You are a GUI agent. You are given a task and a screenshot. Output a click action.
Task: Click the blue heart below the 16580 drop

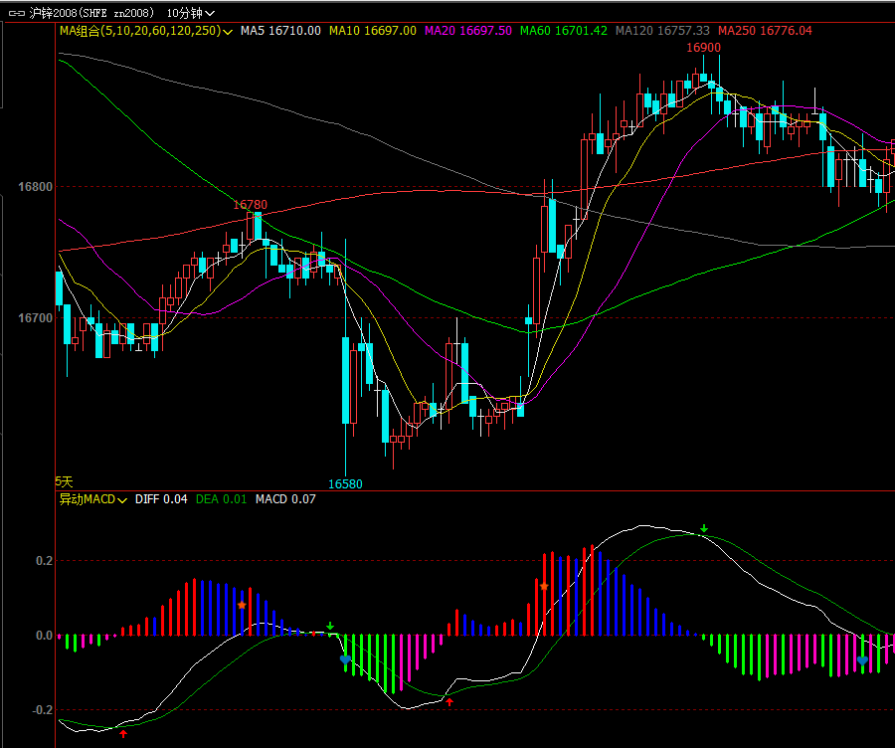(x=345, y=659)
